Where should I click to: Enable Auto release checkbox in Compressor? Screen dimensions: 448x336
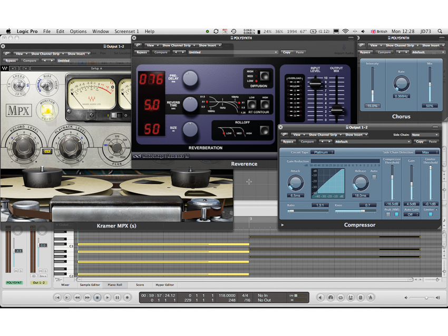[374, 177]
